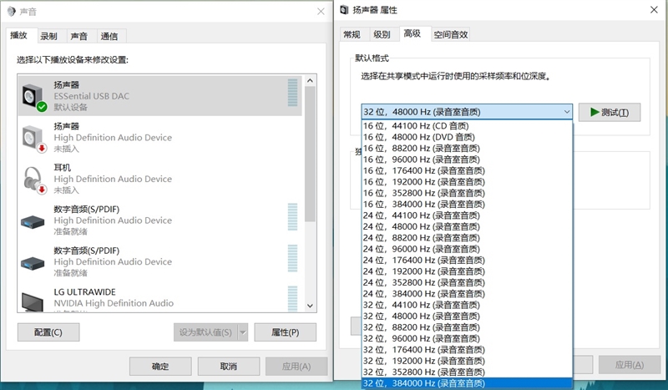This screenshot has height=390, width=668.
Task: Click 取消 in the Sound dialog
Action: pos(228,367)
